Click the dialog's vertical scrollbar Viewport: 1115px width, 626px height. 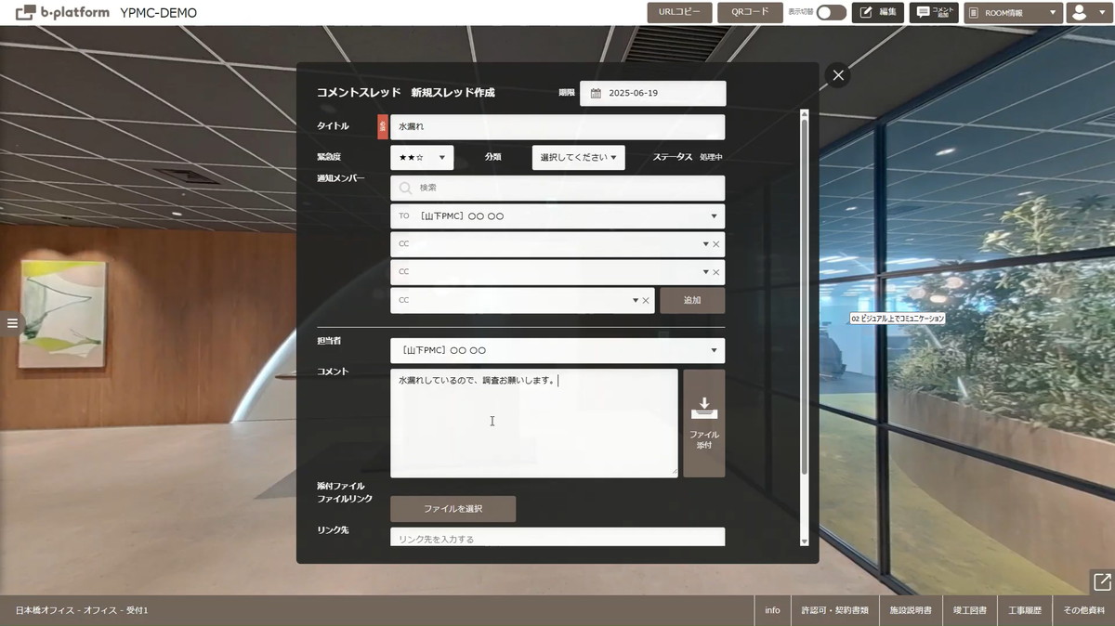[804, 295]
